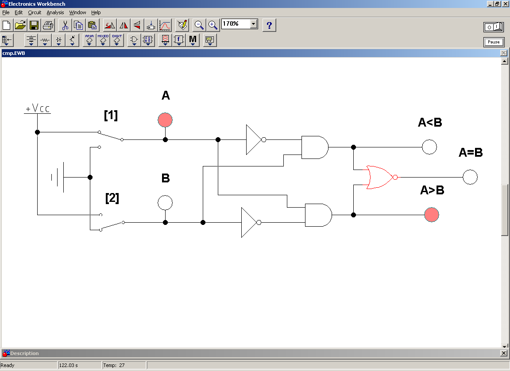Open the Edit menu

pyautogui.click(x=19, y=12)
